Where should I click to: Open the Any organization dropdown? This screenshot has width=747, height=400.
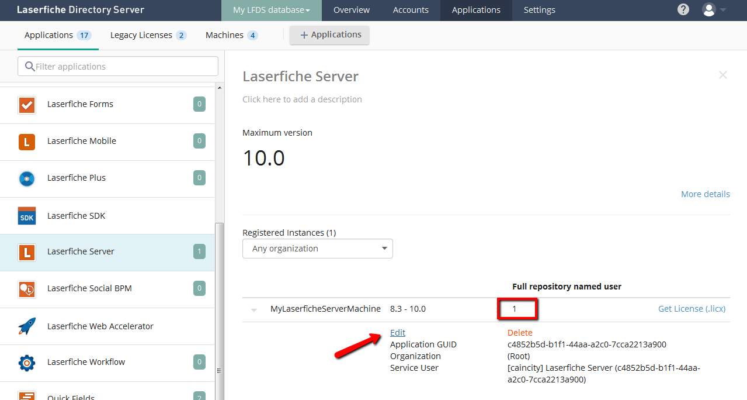[x=318, y=249]
